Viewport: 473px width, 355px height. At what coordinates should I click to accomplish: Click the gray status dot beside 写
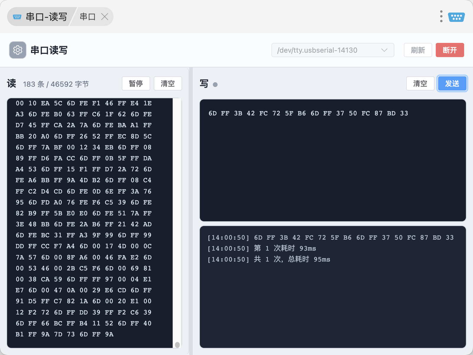pyautogui.click(x=215, y=85)
